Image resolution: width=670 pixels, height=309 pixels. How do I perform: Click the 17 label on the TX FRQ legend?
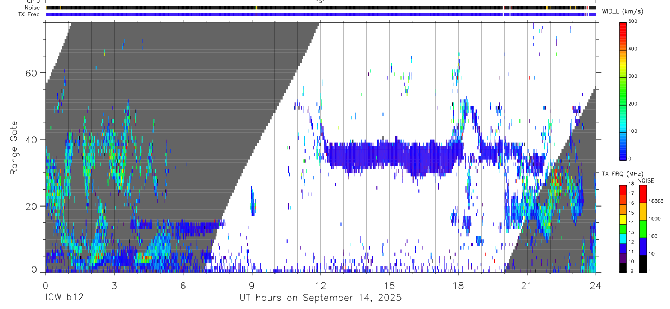point(631,193)
